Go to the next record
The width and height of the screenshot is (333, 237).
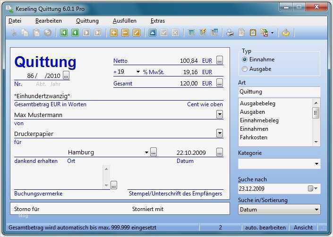(86, 33)
